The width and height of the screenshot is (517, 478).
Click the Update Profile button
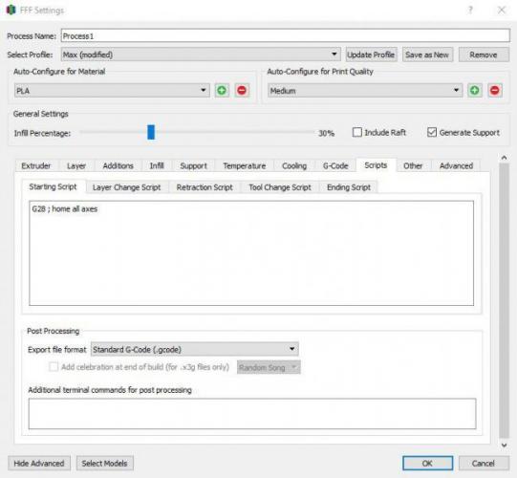(x=371, y=54)
